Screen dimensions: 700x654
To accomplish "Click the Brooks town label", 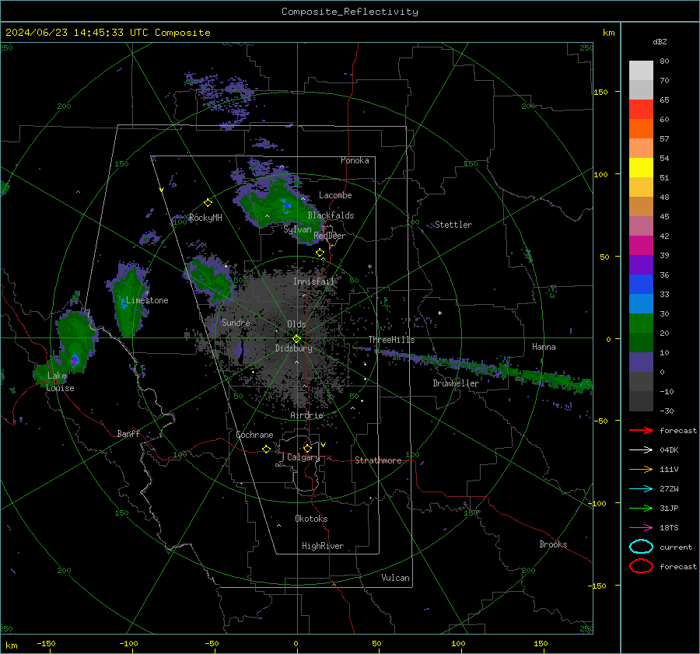I will click(553, 544).
